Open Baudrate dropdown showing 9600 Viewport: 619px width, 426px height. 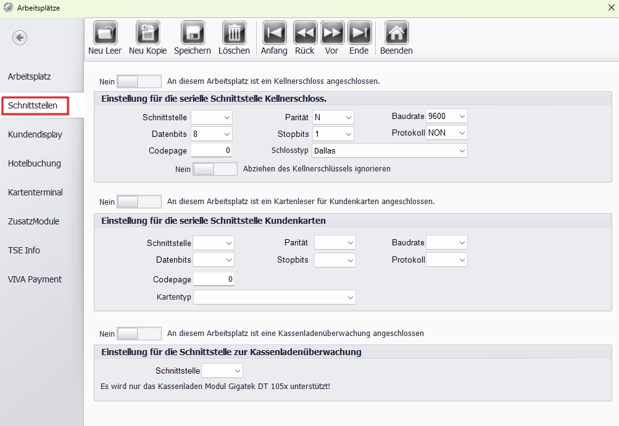coord(446,116)
